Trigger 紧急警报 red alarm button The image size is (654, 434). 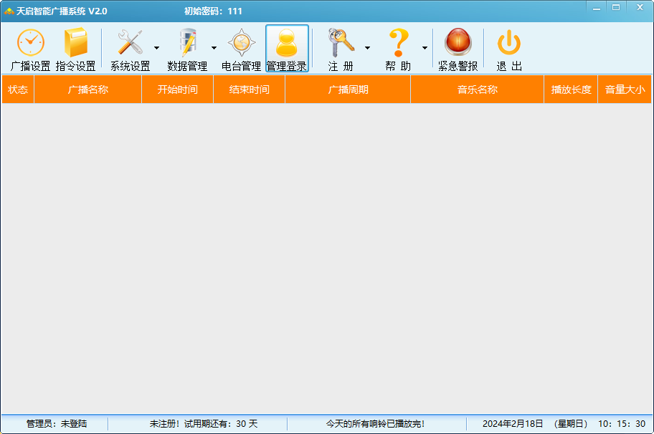pos(458,42)
